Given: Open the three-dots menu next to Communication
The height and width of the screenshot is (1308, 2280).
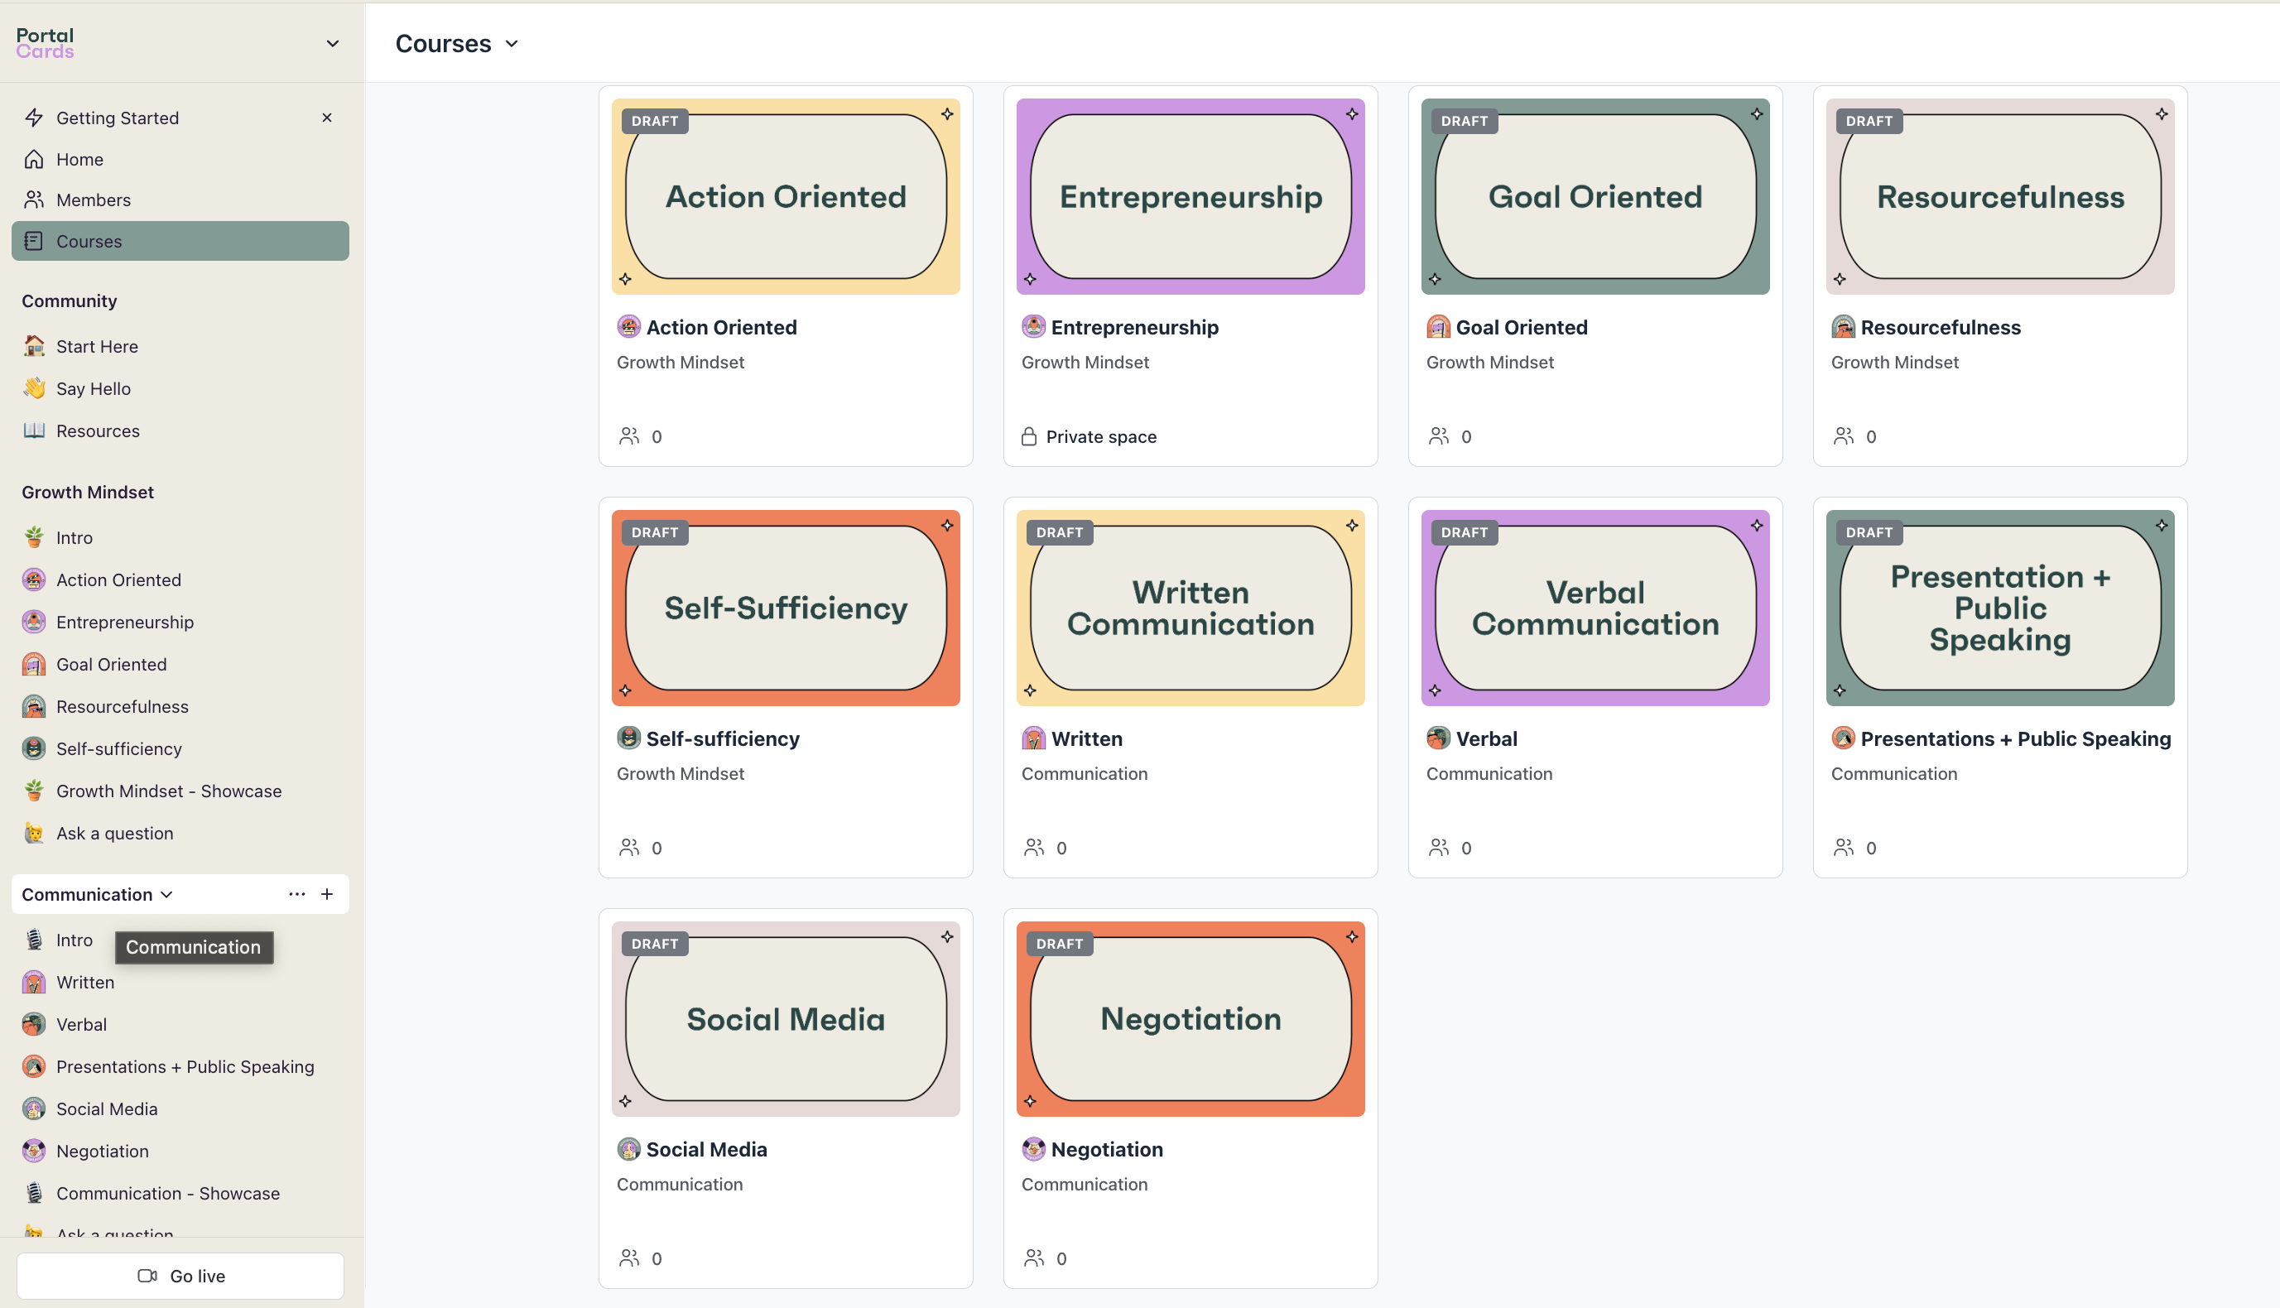Looking at the screenshot, I should pos(296,894).
